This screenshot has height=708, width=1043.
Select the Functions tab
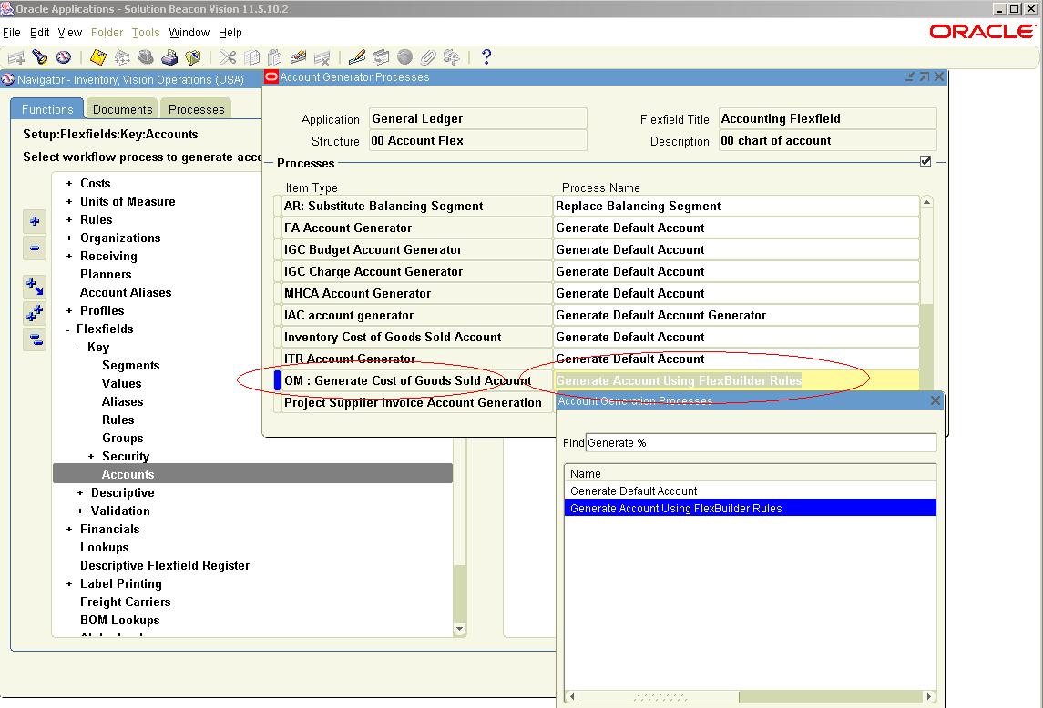[x=47, y=109]
